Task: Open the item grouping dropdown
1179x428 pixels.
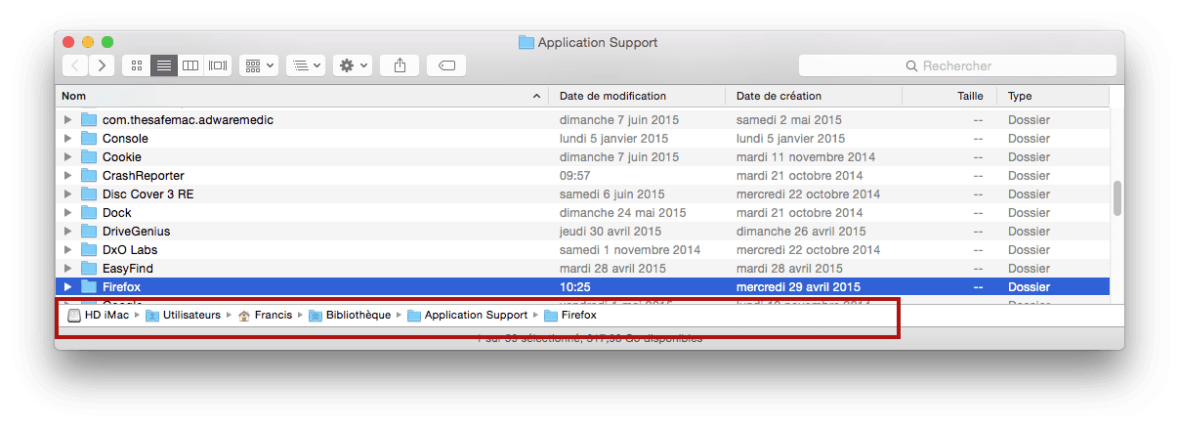Action: click(260, 65)
